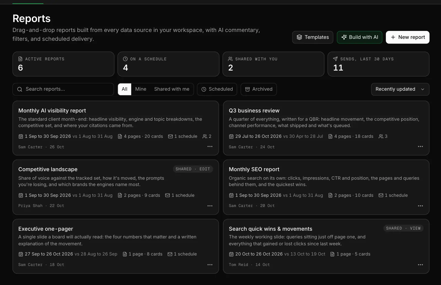This screenshot has width=441, height=285.
Task: Click the chevron on Recently updated dropdown
Action: point(423,89)
